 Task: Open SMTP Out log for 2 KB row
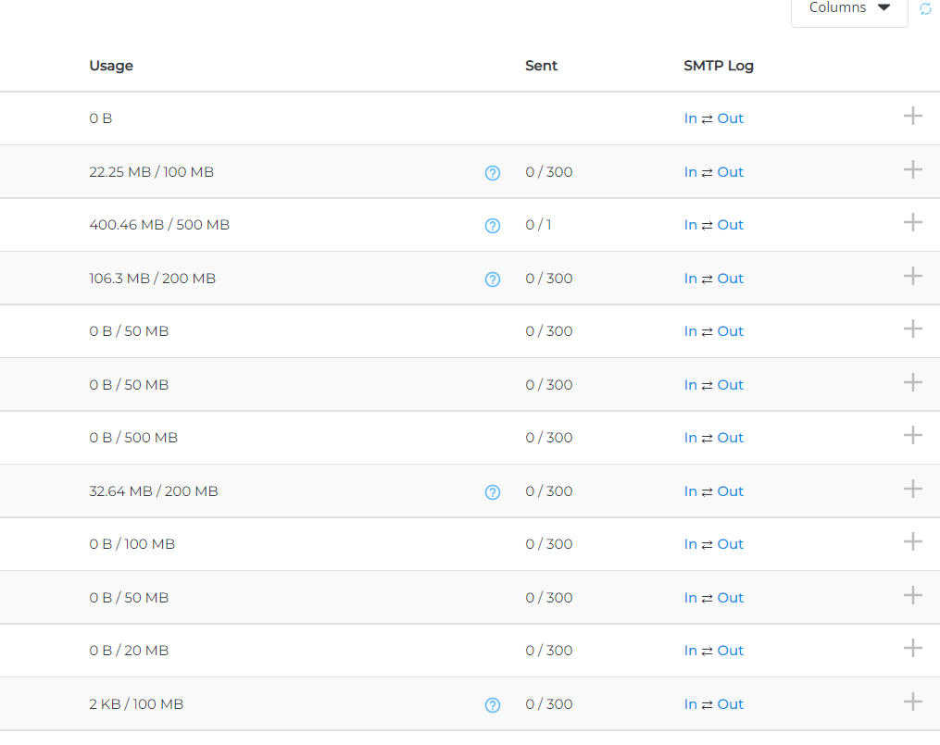tap(730, 704)
